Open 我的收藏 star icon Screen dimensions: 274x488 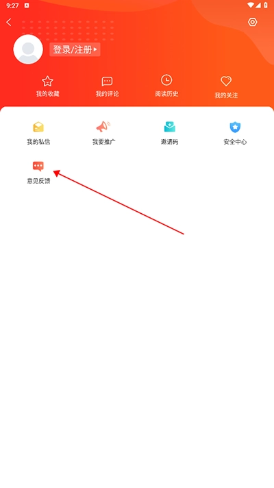[47, 82]
